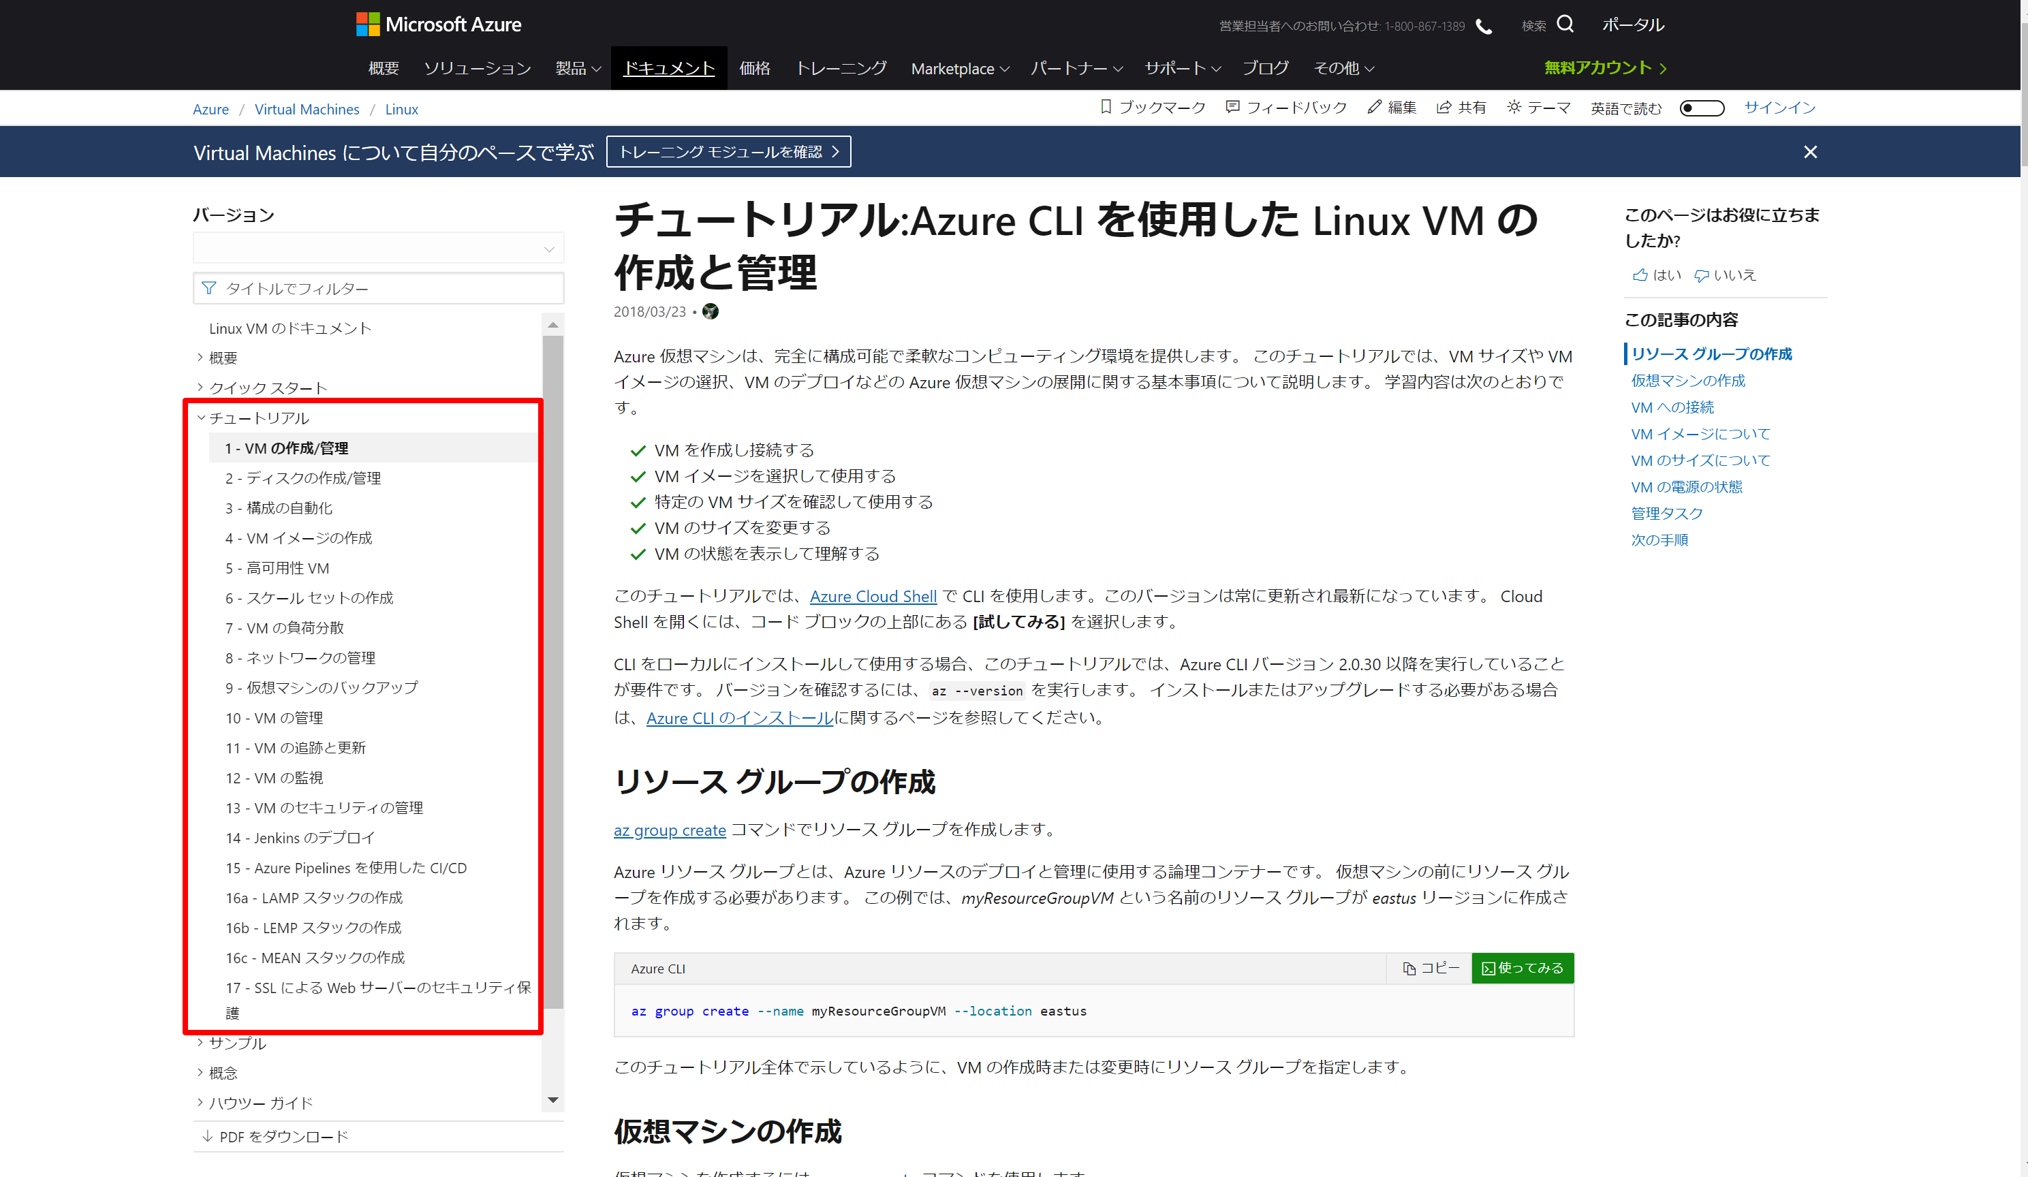
Task: Open the theme sun icon
Action: click(x=1514, y=107)
